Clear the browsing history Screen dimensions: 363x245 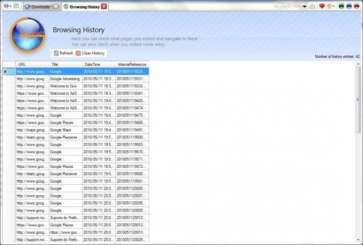coord(90,53)
